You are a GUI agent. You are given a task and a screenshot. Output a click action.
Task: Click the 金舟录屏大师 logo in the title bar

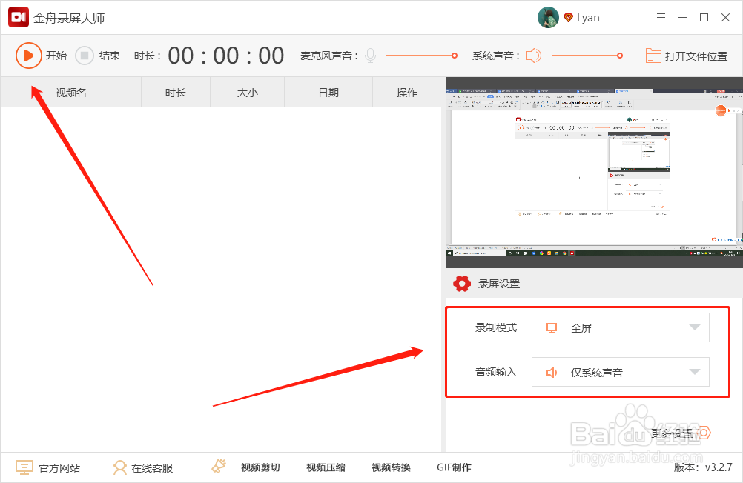point(18,16)
